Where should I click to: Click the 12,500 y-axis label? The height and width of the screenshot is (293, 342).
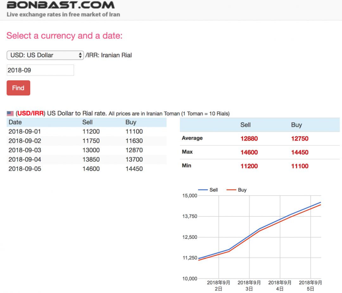pos(190,237)
